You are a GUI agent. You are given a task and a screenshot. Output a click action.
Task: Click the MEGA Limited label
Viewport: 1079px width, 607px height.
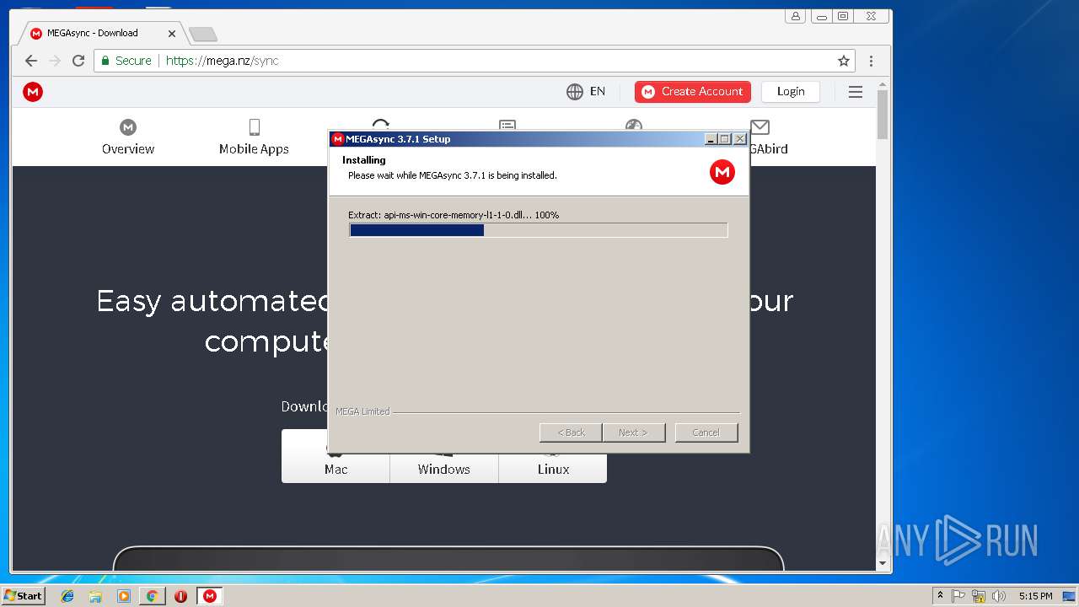pos(362,411)
